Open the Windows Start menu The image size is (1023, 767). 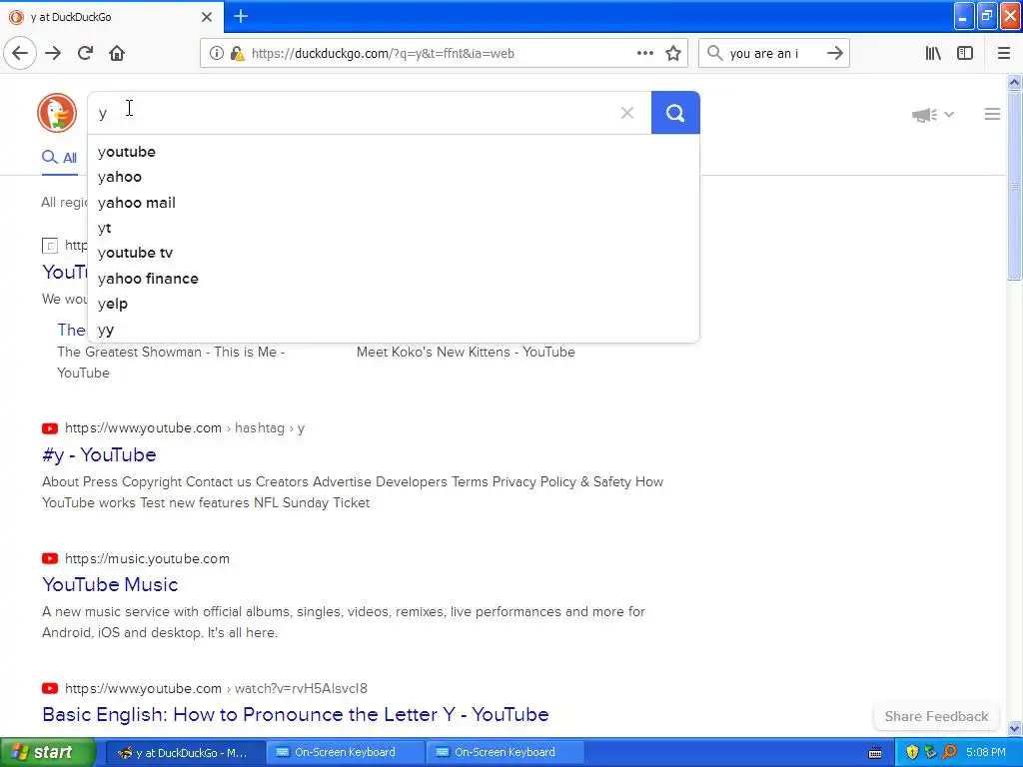pos(48,752)
